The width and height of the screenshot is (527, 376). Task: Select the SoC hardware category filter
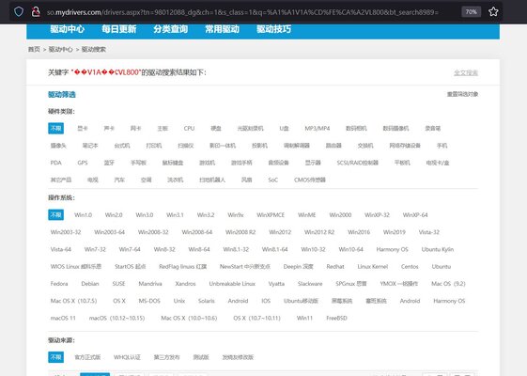click(x=273, y=180)
